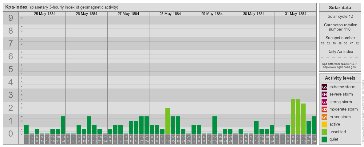364x147 pixels.
Task: Click the sunspot value 70
Action: point(334,43)
